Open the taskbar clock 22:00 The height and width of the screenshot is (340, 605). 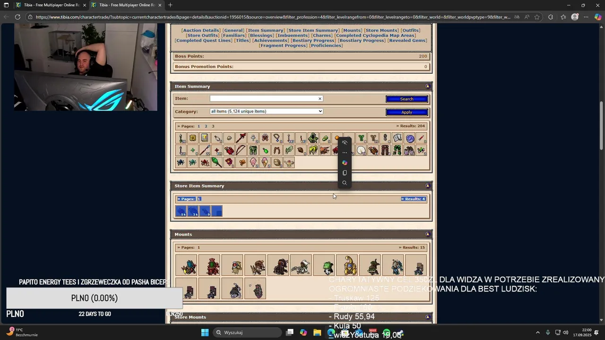click(583, 332)
